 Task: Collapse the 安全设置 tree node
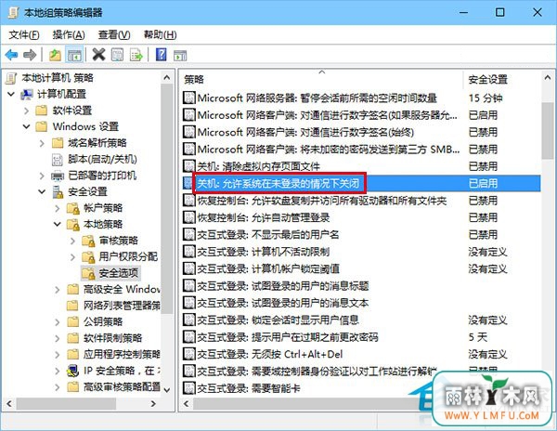click(42, 192)
